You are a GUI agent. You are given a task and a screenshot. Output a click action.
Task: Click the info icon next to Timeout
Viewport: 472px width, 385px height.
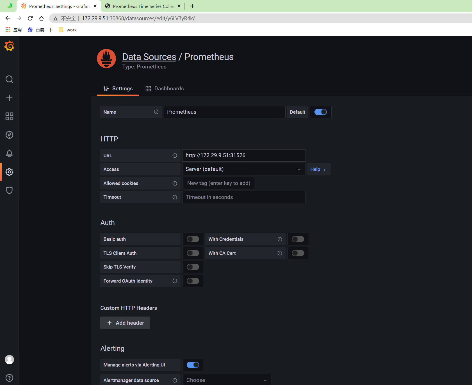(x=175, y=197)
